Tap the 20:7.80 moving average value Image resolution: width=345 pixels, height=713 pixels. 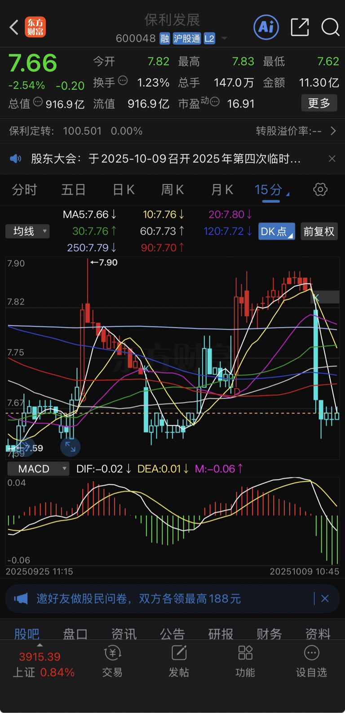click(x=230, y=214)
